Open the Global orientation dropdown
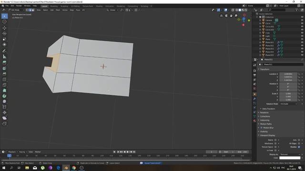The width and height of the screenshot is (305, 171). point(112,10)
